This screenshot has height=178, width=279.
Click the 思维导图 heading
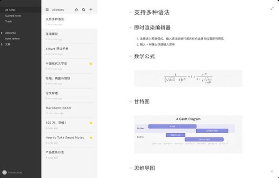[x=144, y=168]
